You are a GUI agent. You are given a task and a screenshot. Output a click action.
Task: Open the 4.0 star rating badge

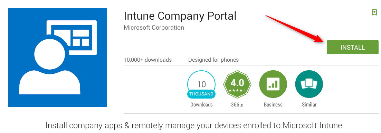tap(237, 84)
